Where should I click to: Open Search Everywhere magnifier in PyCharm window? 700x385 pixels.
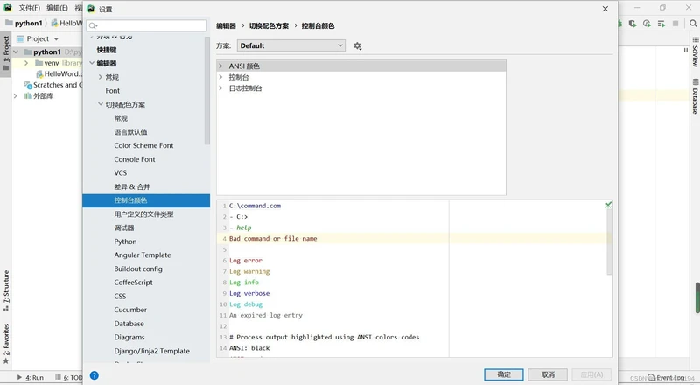(693, 24)
